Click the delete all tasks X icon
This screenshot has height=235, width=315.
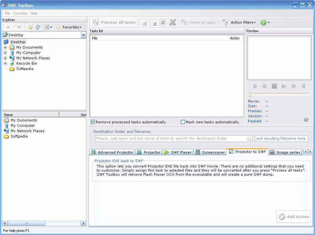(173, 22)
